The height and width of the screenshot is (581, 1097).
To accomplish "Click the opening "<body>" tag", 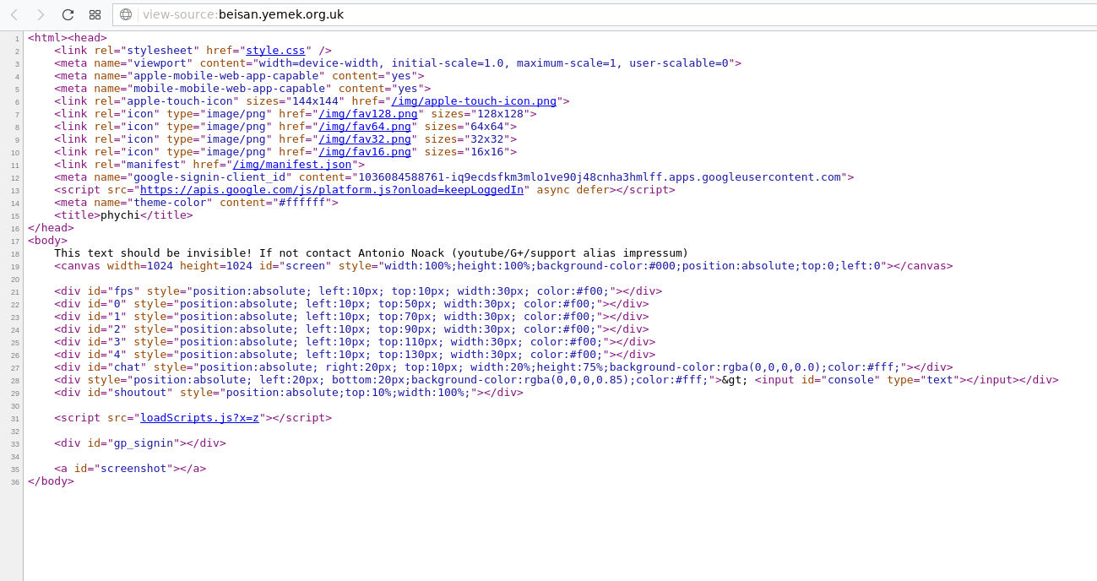I will click(47, 241).
